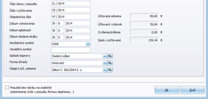Expand the Údaje k účt. odmene dropdown arrow

[x=105, y=70]
